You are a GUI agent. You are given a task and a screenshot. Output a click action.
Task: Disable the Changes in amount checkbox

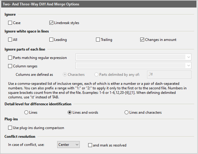[142, 40]
